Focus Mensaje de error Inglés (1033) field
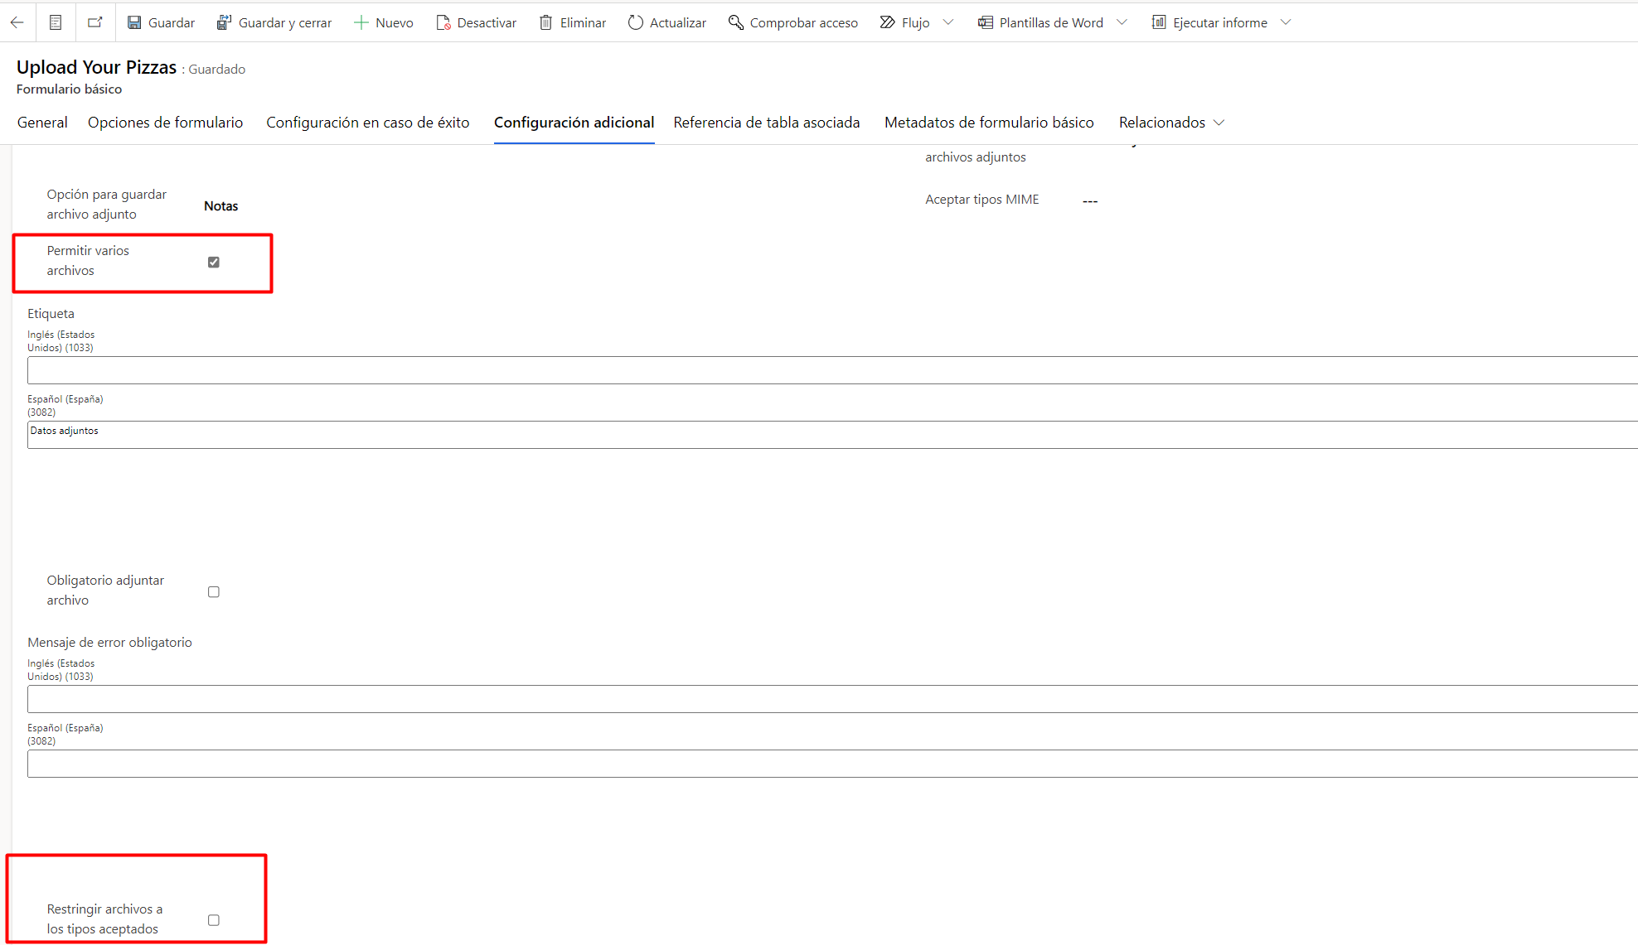Viewport: 1638px width, 945px height. (x=832, y=699)
